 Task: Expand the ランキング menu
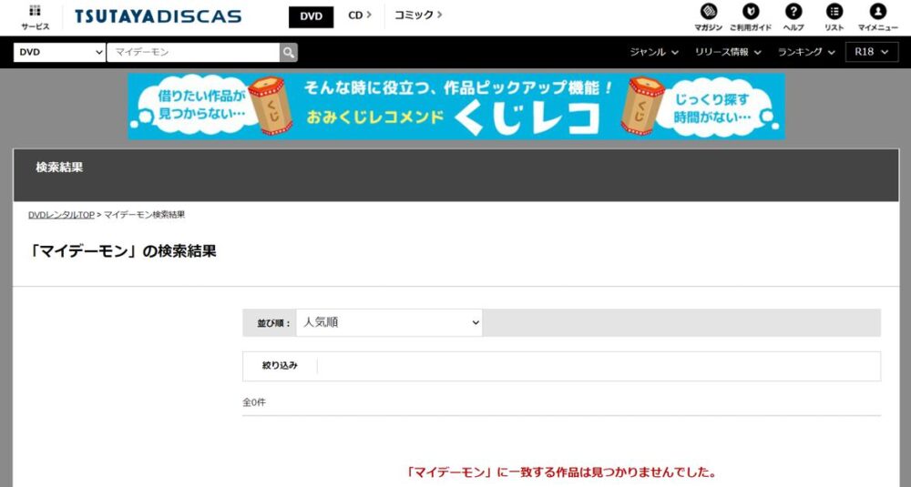[x=806, y=52]
